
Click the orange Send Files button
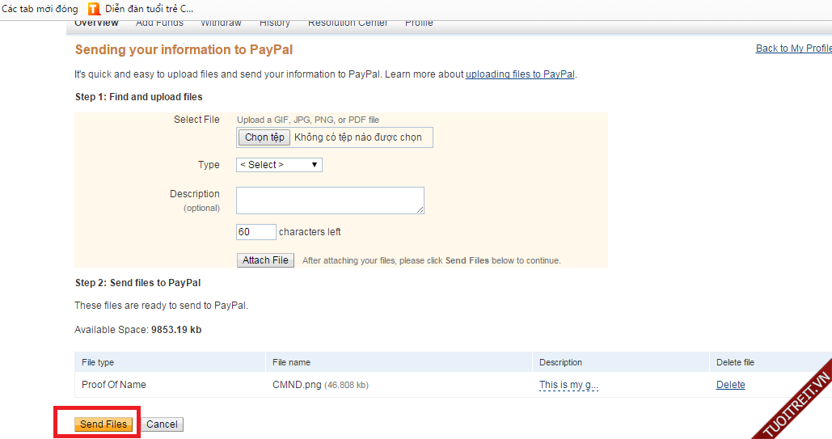103,424
